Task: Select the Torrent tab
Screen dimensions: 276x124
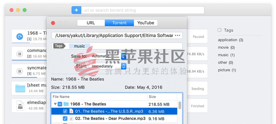Action: [119, 23]
